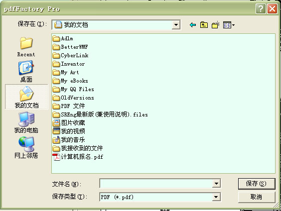281x211 pixels.
Task: Select the PDF 文件 folder
Action: [x=69, y=106]
